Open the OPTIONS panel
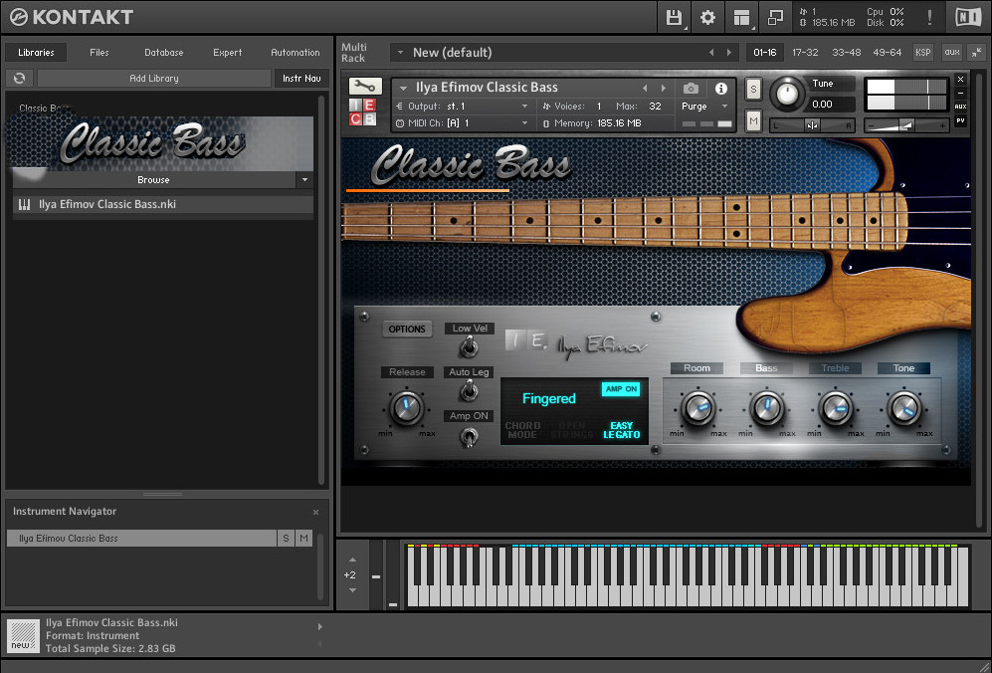Screen dimensions: 992x673 tap(407, 330)
